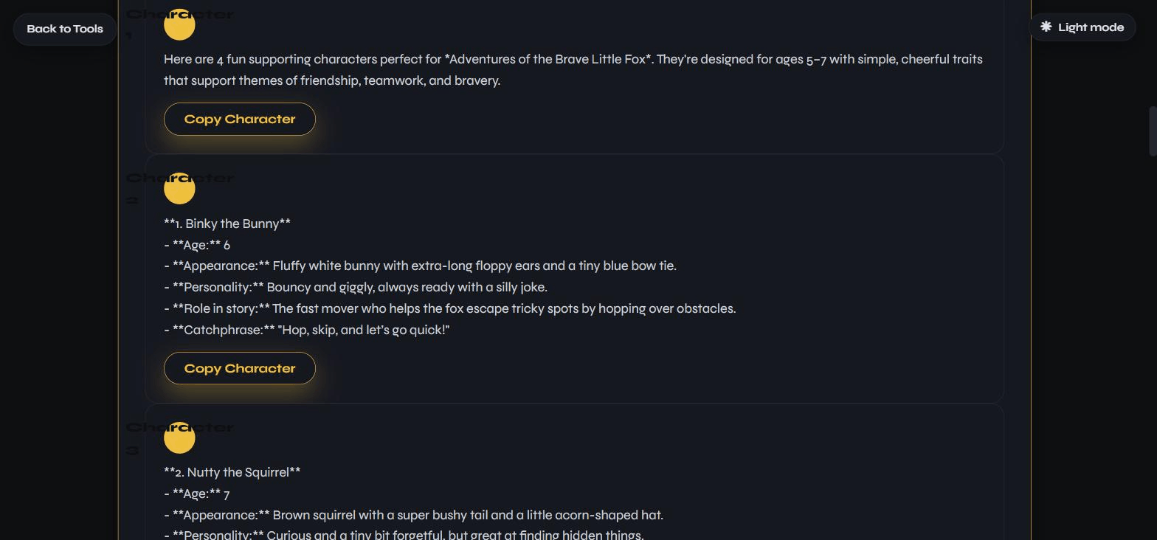Switch to Light mode
Screen dimensions: 1157x540
click(x=1082, y=27)
